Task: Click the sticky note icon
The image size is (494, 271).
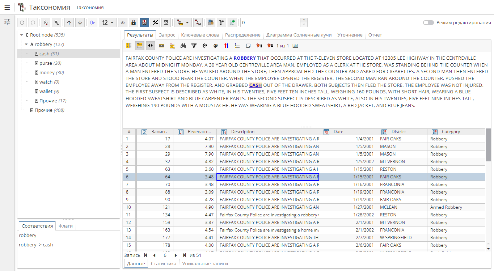Action: point(248,46)
